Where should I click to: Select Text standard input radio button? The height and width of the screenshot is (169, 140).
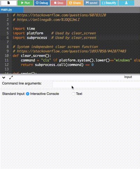73,94
